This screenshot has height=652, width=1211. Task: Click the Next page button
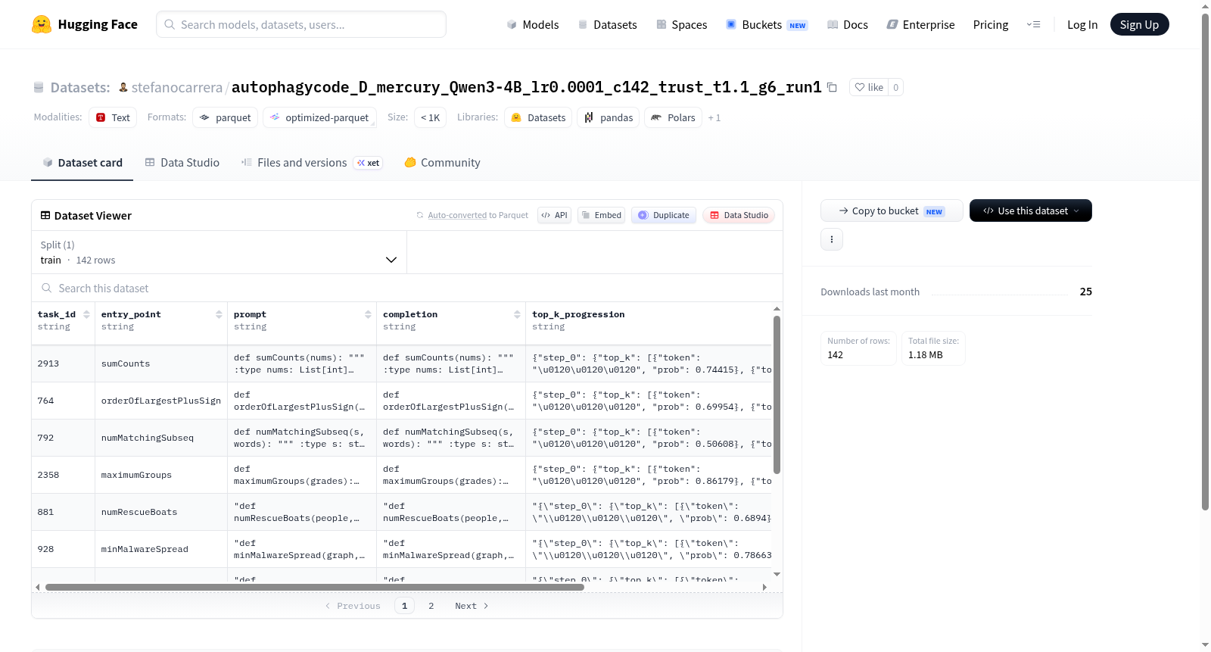pyautogui.click(x=472, y=606)
